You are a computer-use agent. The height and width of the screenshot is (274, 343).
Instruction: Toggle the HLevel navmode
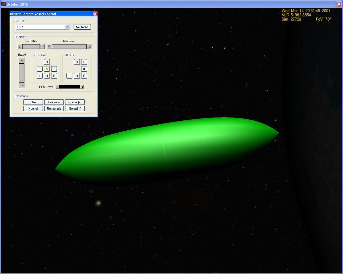33,108
